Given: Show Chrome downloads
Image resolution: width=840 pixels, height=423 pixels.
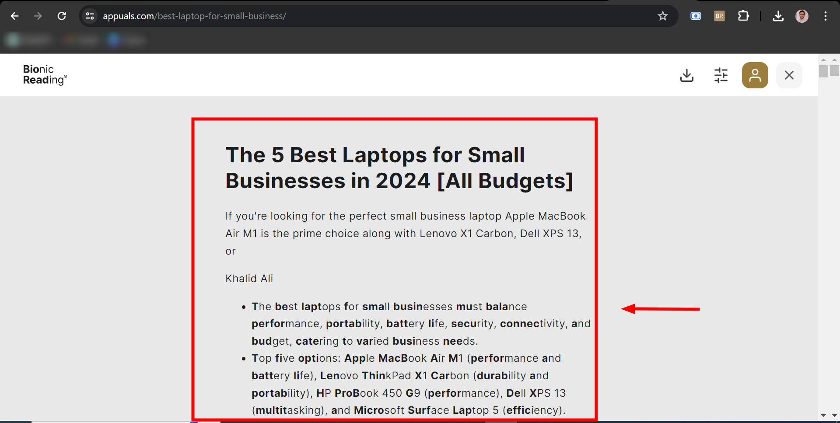Looking at the screenshot, I should (778, 16).
